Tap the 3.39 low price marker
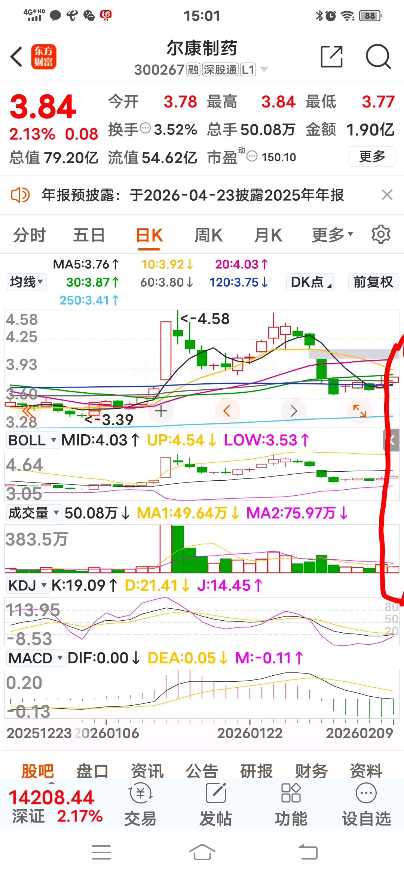This screenshot has height=876, width=404. (109, 420)
